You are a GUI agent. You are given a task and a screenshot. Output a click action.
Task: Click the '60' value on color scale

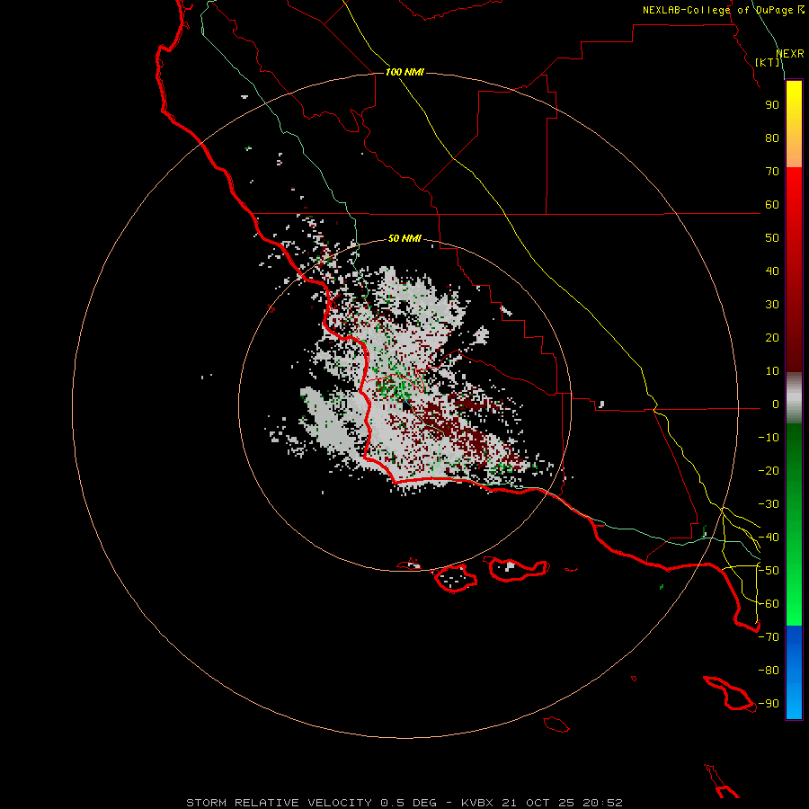coord(772,205)
